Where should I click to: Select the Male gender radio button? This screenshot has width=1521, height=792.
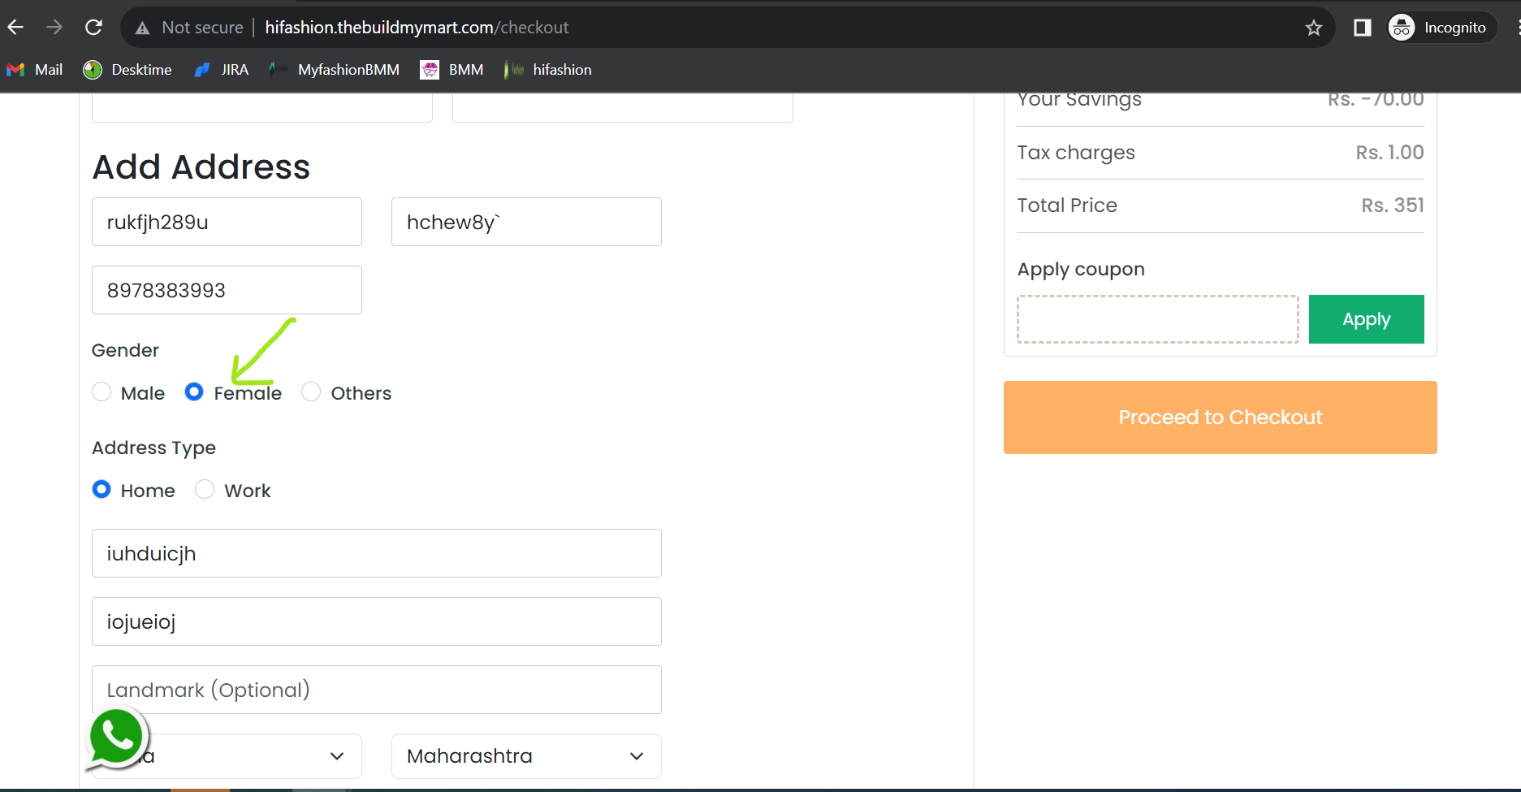pos(102,392)
